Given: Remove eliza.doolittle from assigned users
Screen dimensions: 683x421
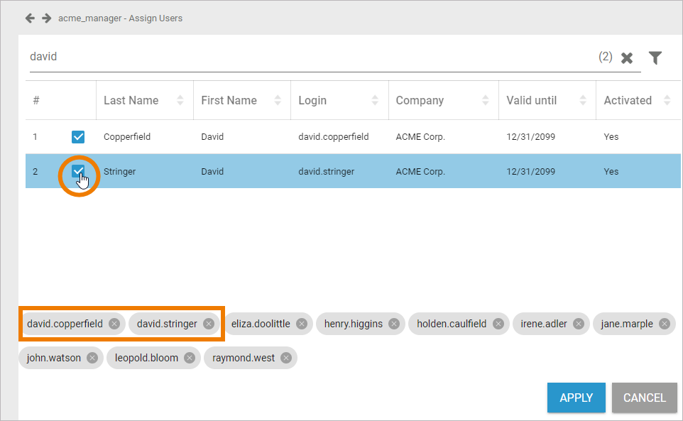Looking at the screenshot, I should click(302, 324).
